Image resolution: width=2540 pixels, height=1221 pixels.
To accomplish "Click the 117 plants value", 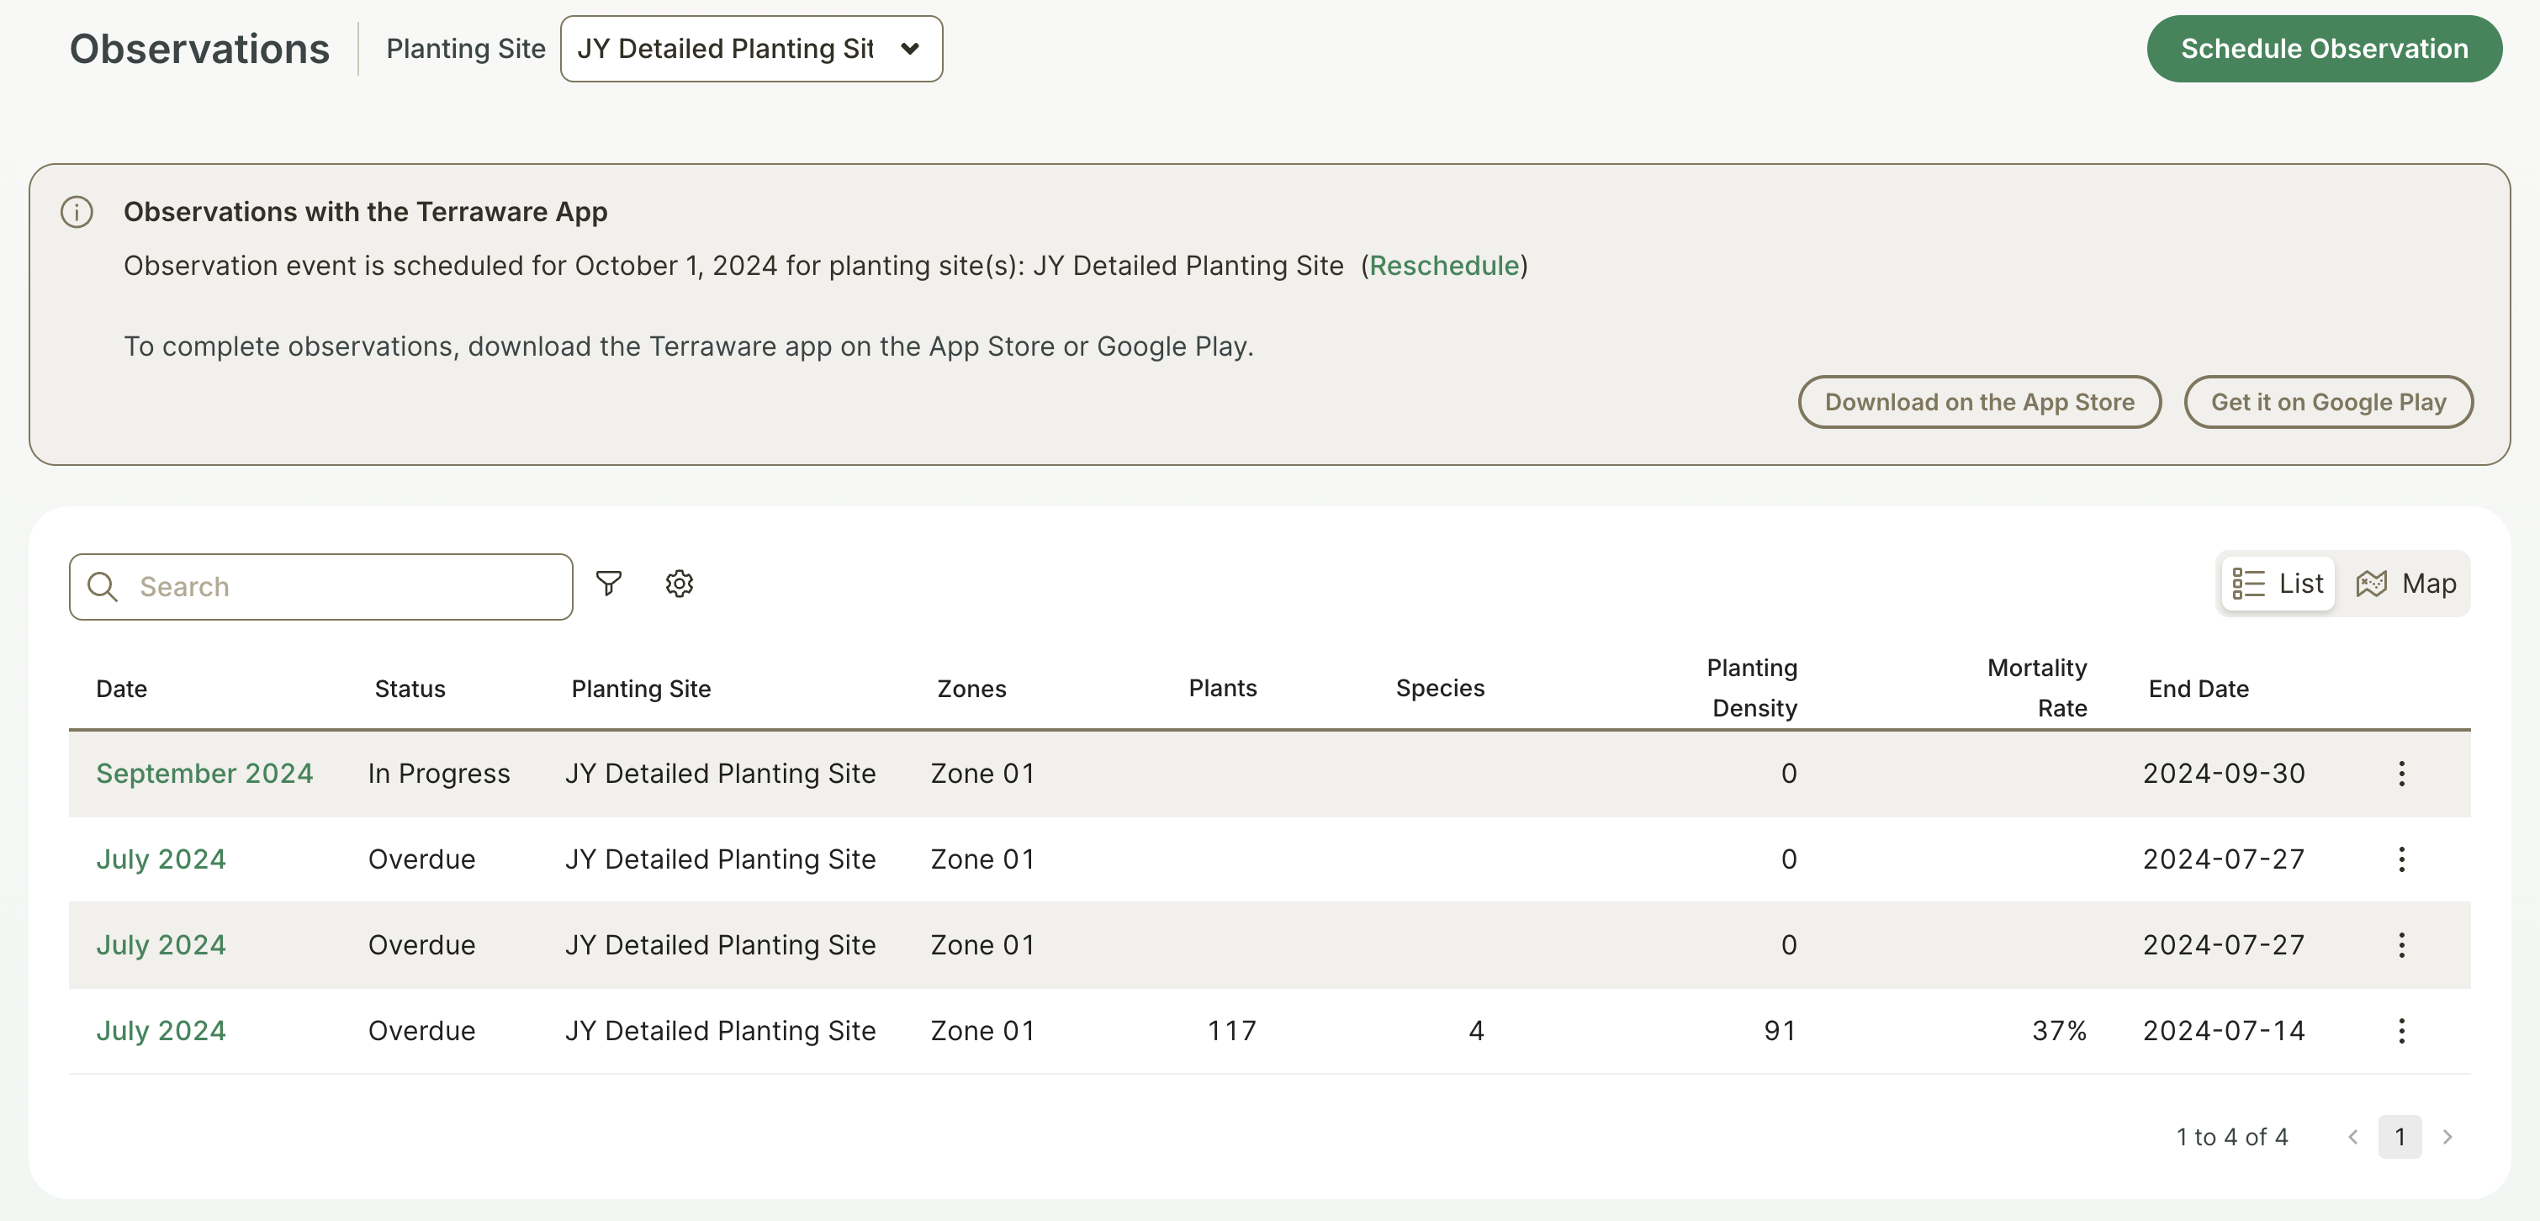I will point(1231,1031).
